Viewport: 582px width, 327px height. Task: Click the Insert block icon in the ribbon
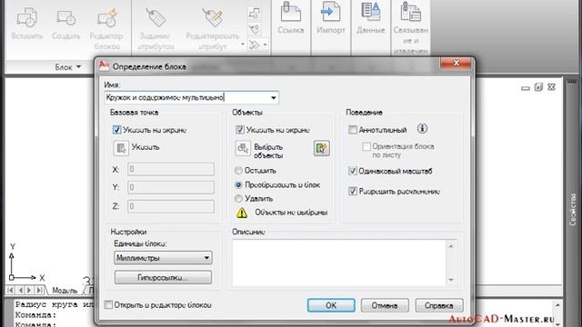pos(26,17)
